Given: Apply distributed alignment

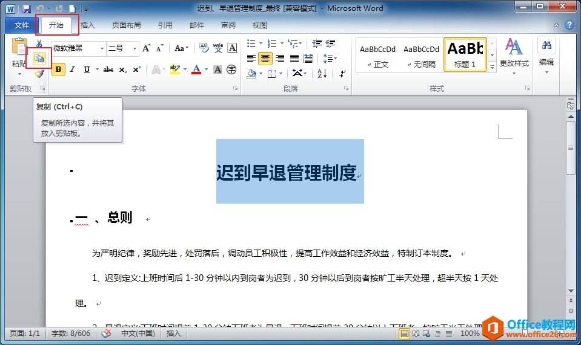Looking at the screenshot, I should 308,59.
